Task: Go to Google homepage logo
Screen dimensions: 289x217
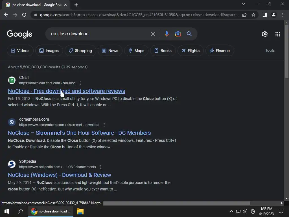Action: pos(19,34)
